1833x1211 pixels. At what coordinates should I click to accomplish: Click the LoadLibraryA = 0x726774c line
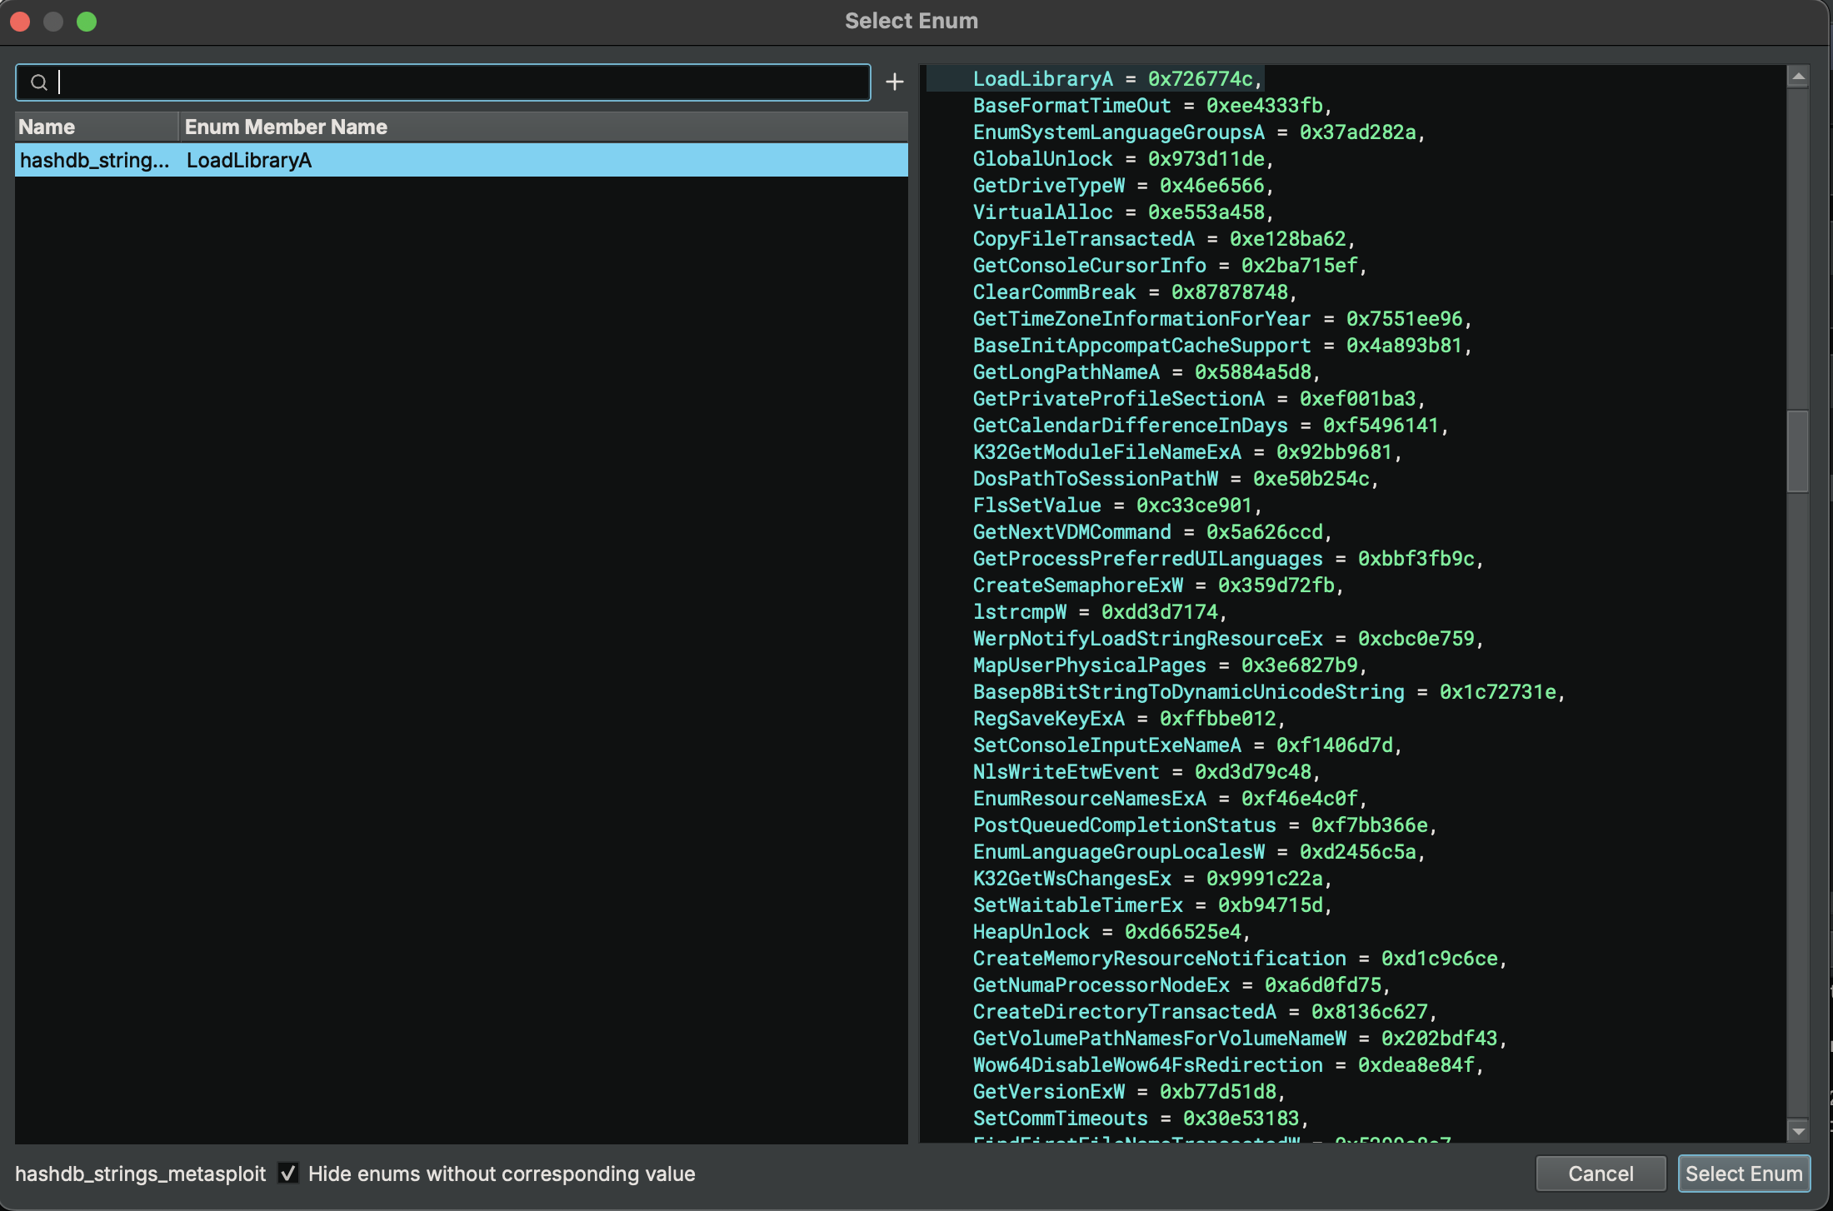(1117, 79)
